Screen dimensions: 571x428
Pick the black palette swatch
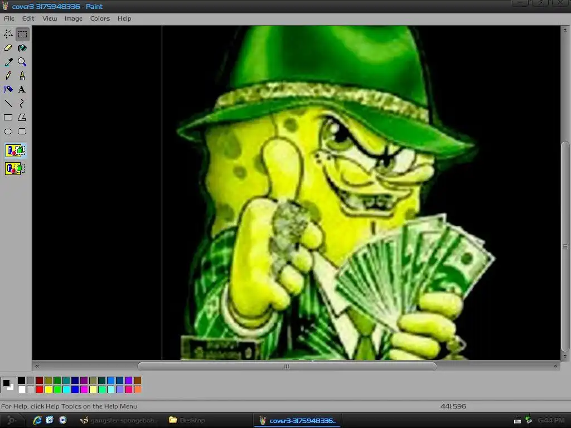(x=22, y=380)
